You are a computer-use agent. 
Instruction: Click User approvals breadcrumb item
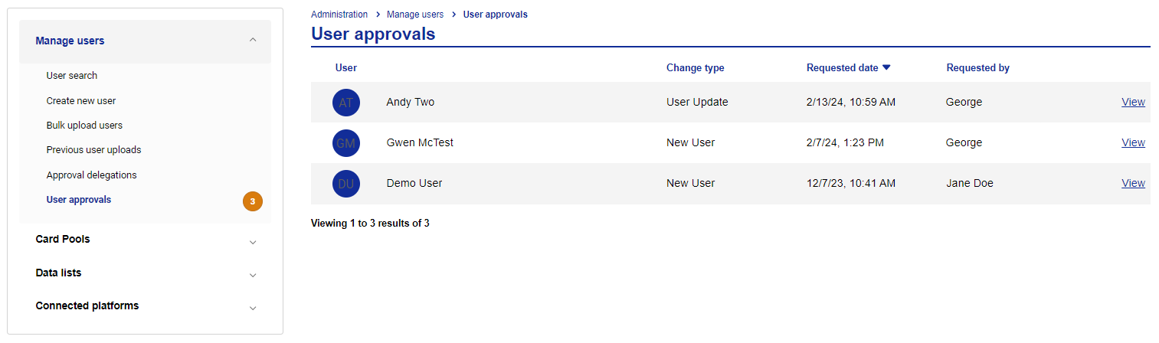point(496,15)
